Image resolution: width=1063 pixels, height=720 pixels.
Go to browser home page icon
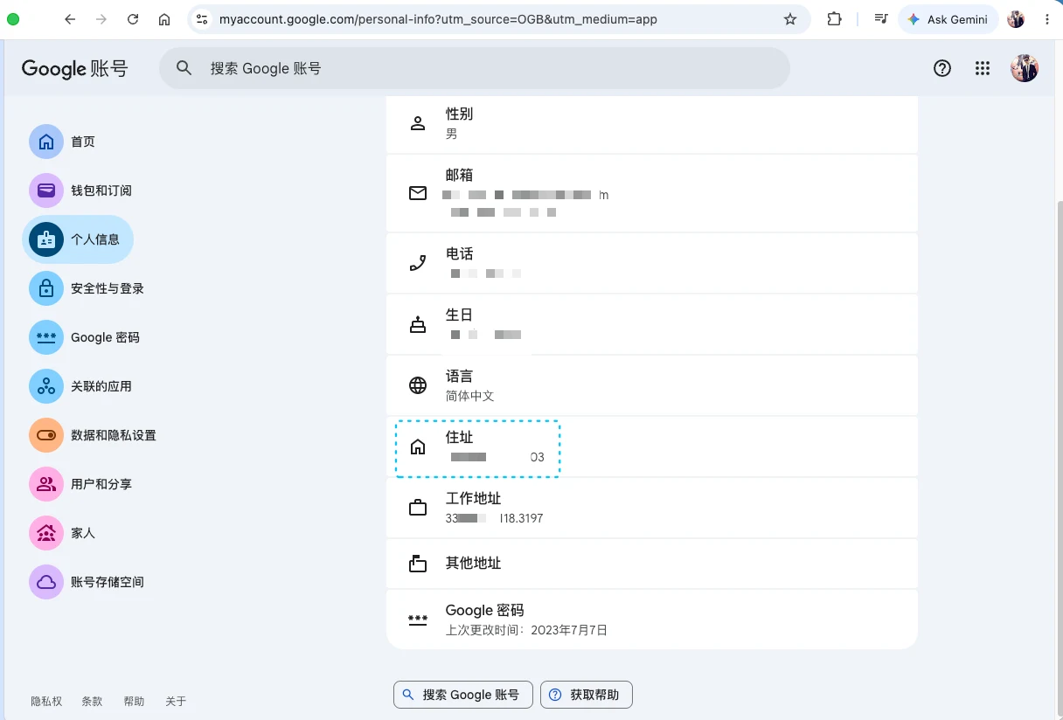click(164, 19)
